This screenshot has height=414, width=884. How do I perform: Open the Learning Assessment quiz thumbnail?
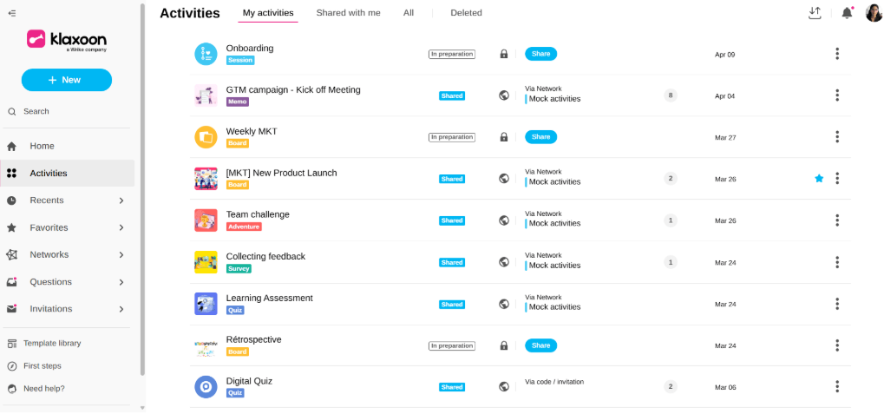[206, 304]
